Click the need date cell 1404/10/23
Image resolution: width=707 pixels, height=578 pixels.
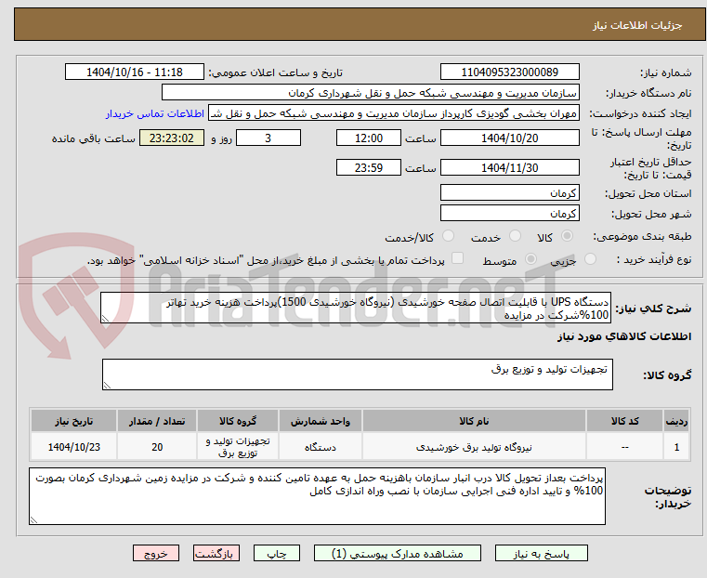pyautogui.click(x=74, y=447)
